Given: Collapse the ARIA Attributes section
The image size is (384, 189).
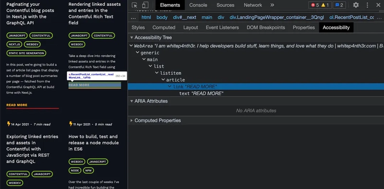Looking at the screenshot, I should pos(132,101).
